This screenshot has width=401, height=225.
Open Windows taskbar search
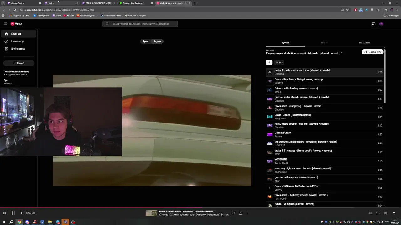[x=11, y=222]
